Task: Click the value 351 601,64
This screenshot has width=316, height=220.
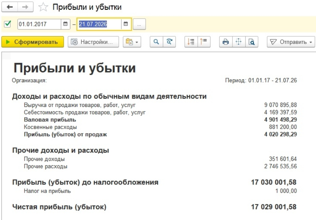Action: 283,159
